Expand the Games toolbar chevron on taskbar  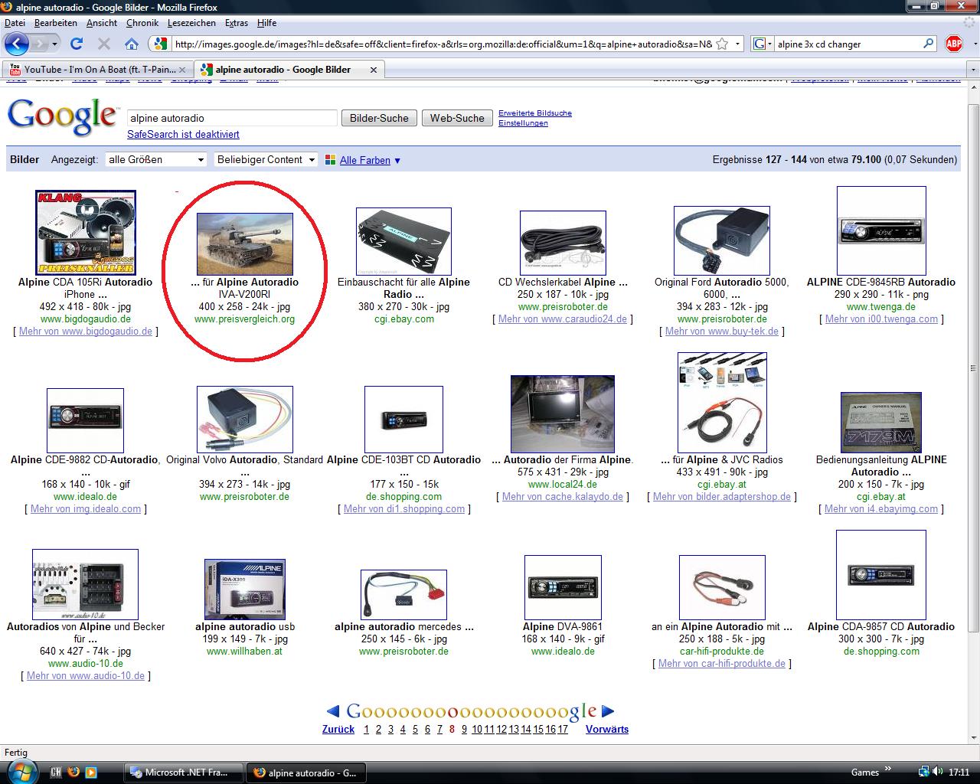(x=888, y=769)
